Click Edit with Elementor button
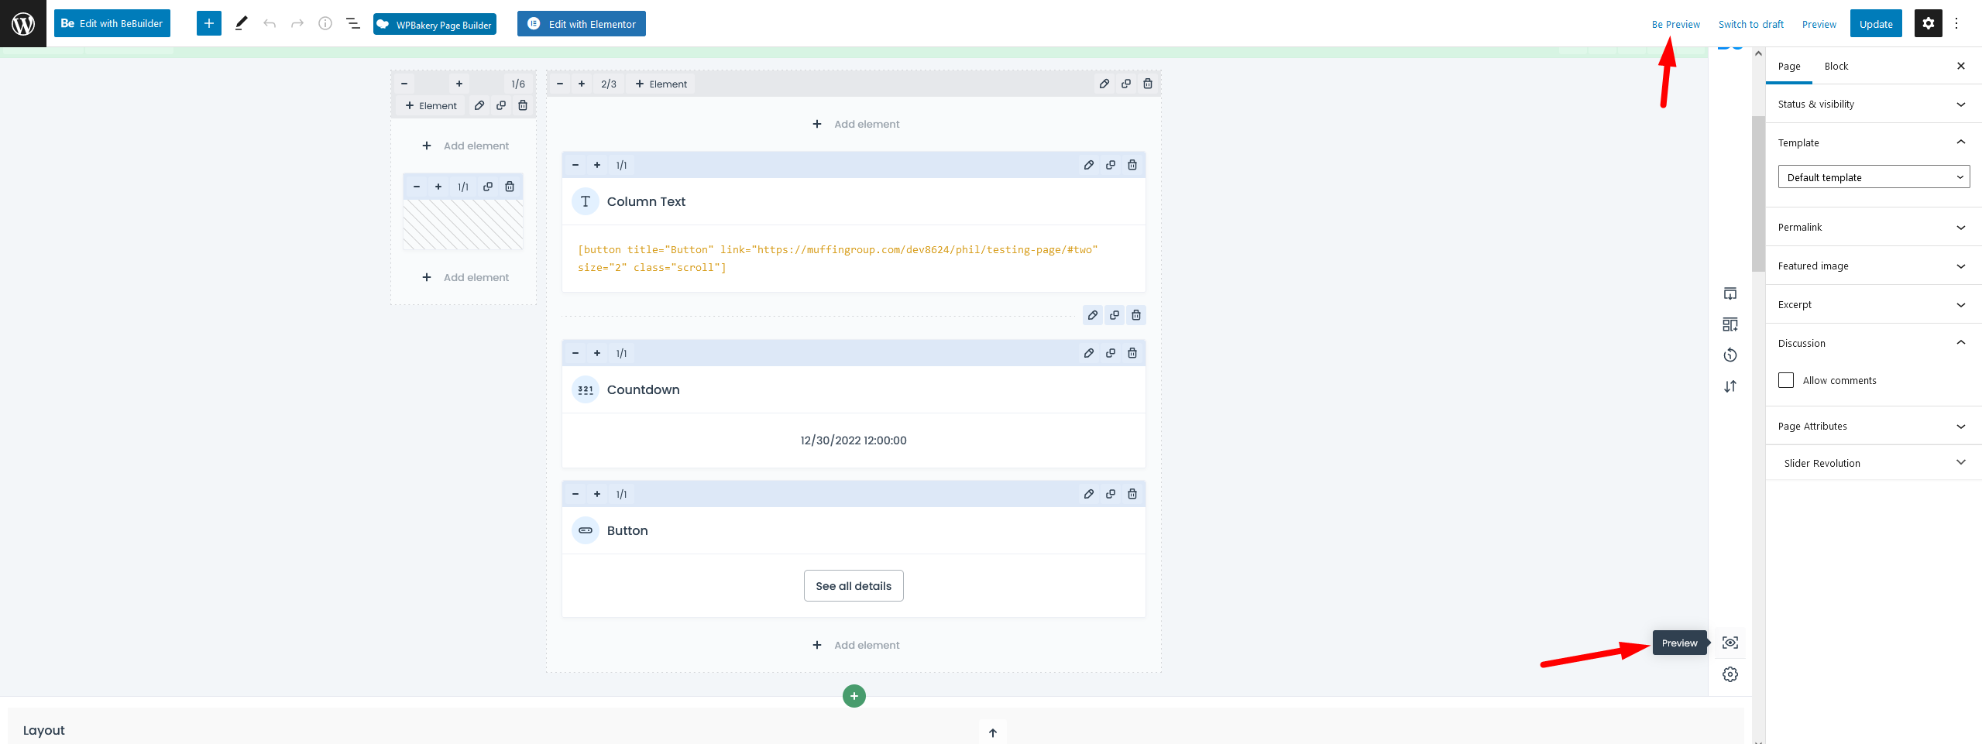The image size is (1982, 744). [x=582, y=24]
